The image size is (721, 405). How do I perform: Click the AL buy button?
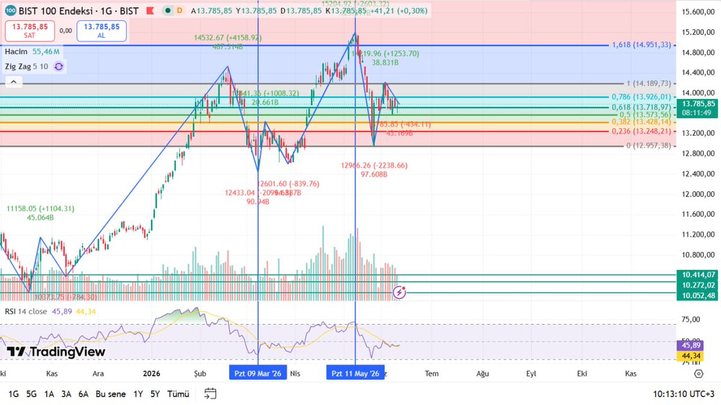click(102, 31)
